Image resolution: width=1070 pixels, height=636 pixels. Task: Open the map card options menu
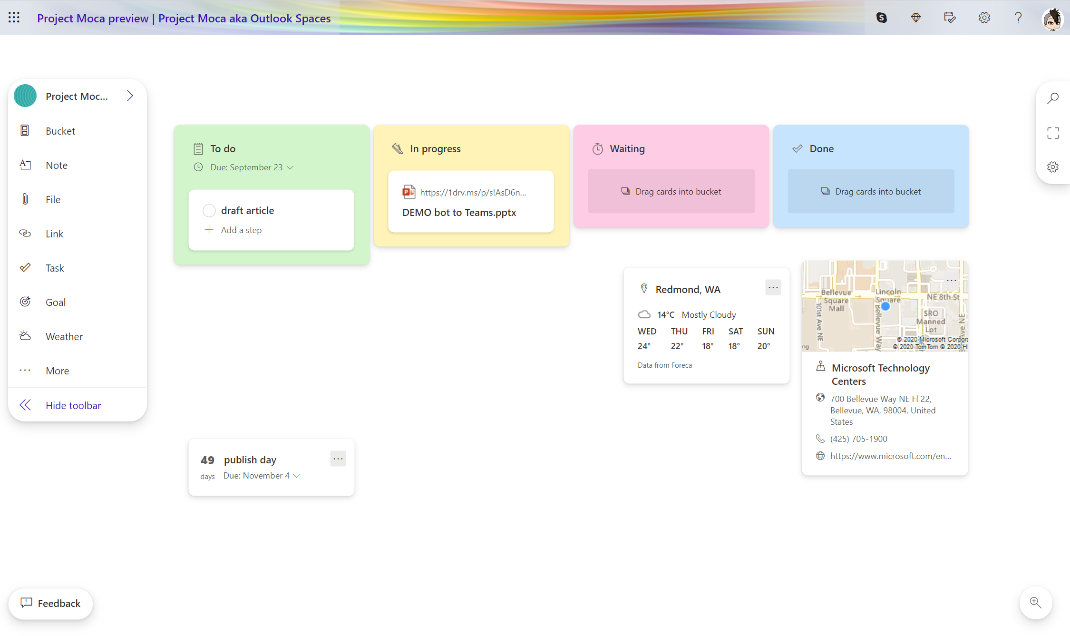[x=952, y=280]
